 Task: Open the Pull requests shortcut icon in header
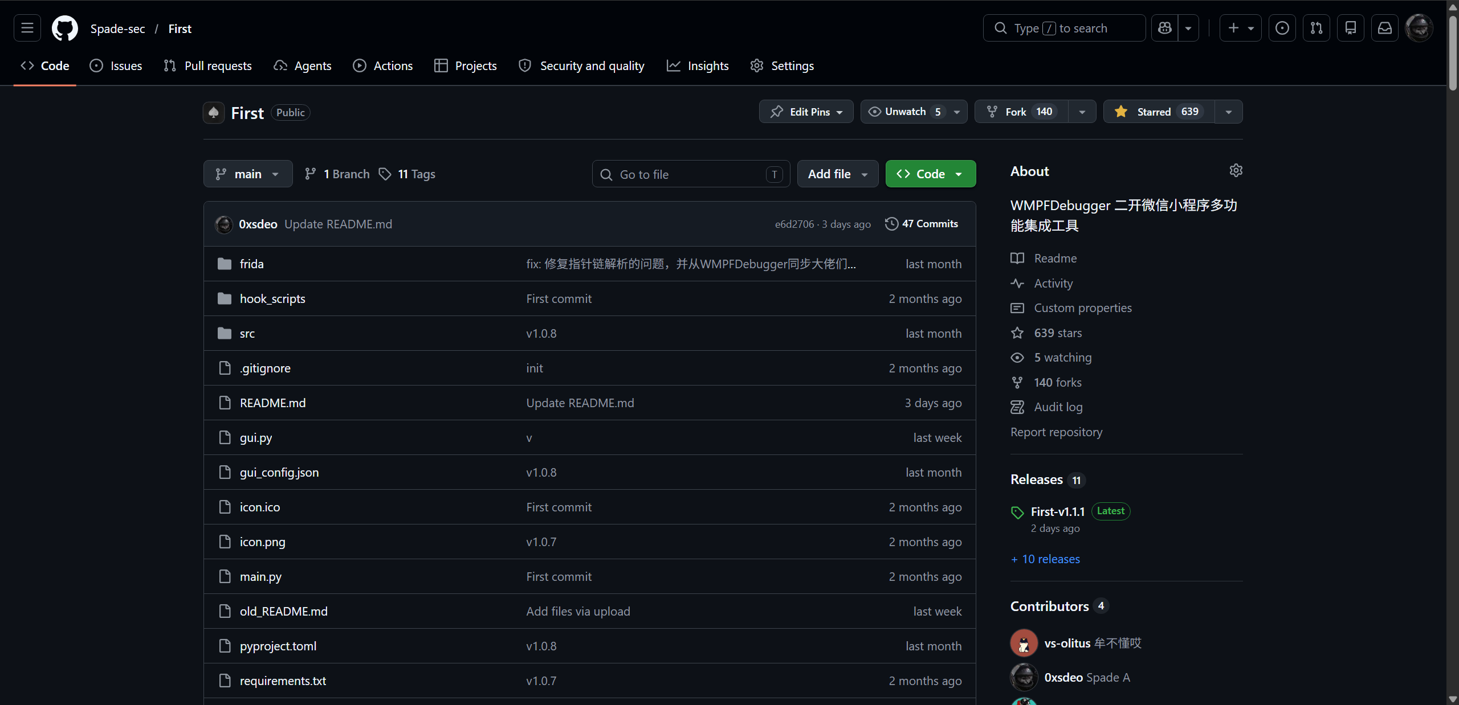pos(1317,28)
